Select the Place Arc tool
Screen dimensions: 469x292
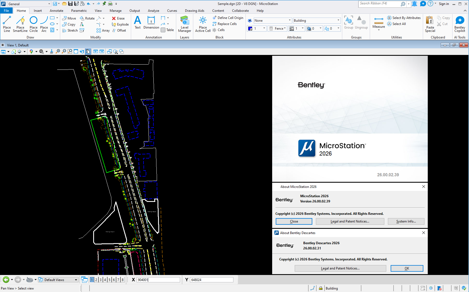[x=44, y=24]
